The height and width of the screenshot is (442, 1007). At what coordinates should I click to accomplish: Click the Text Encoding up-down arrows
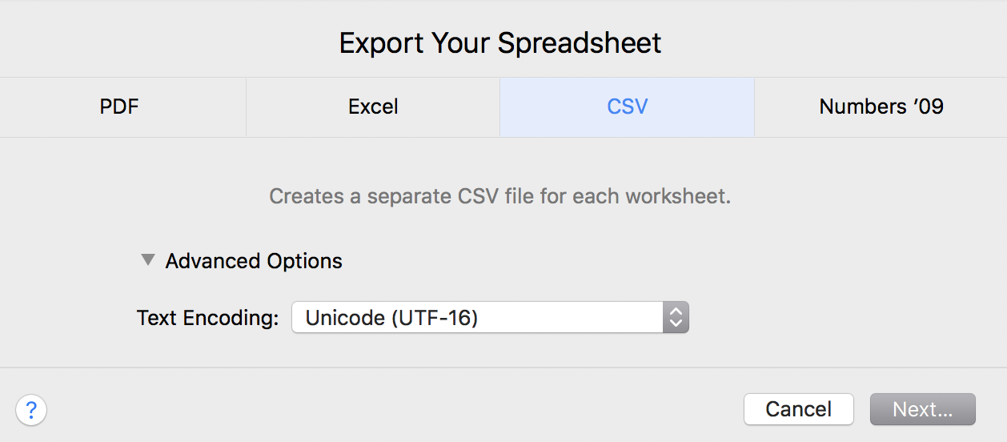pyautogui.click(x=676, y=318)
